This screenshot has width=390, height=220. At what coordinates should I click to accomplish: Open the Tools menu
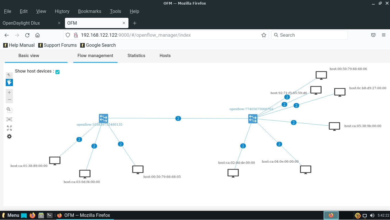click(x=115, y=11)
